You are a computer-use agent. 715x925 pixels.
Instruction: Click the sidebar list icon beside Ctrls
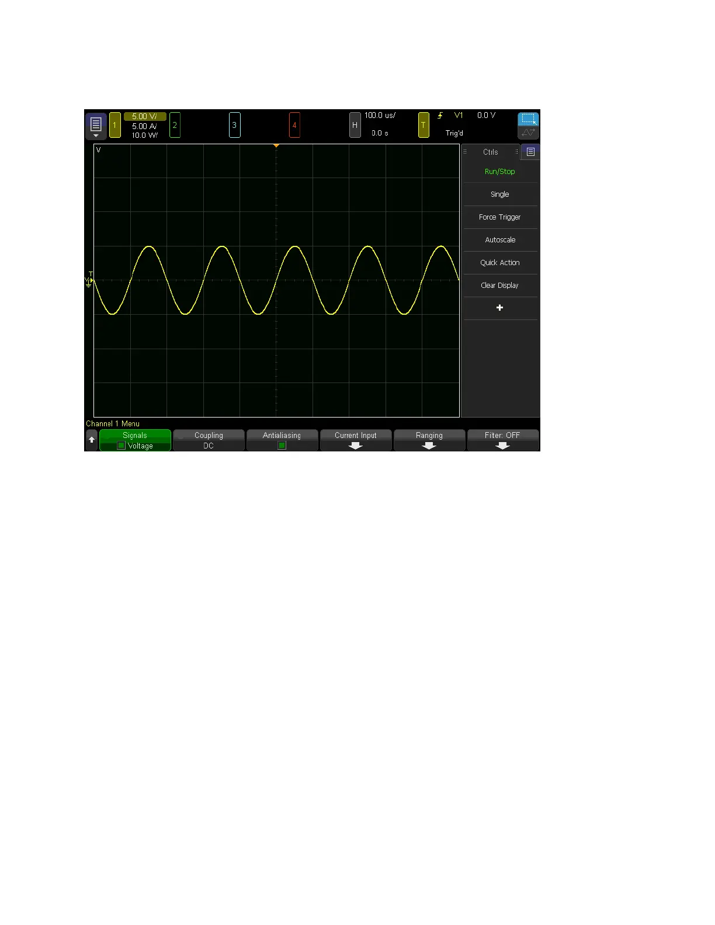(530, 152)
